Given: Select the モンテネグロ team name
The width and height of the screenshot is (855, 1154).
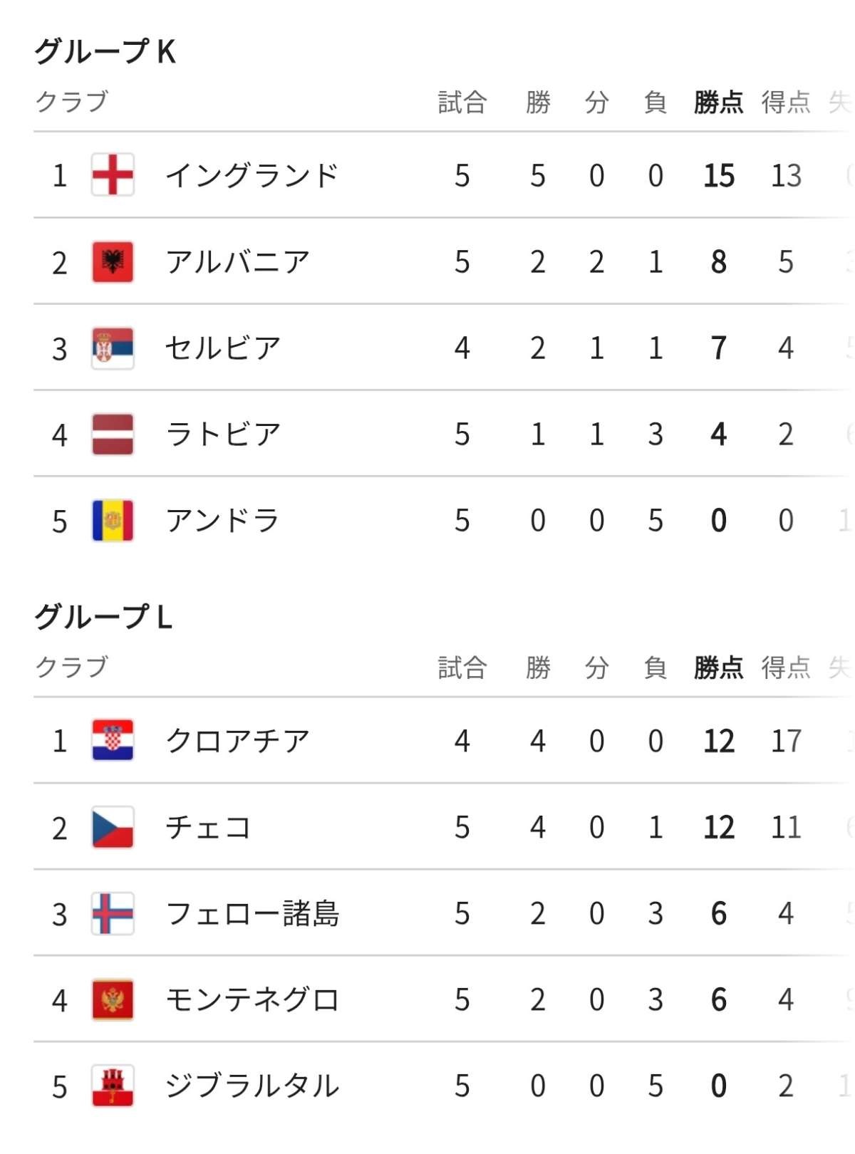Looking at the screenshot, I should click(252, 999).
